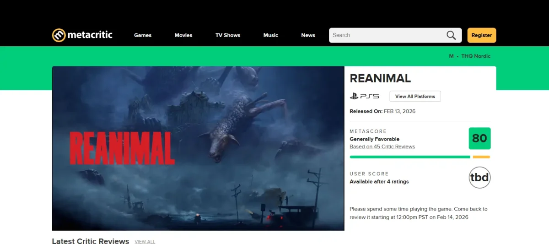Screen dimensions: 549x244
Task: Click the Latest Critic Reviews heading
Action: pyautogui.click(x=91, y=241)
